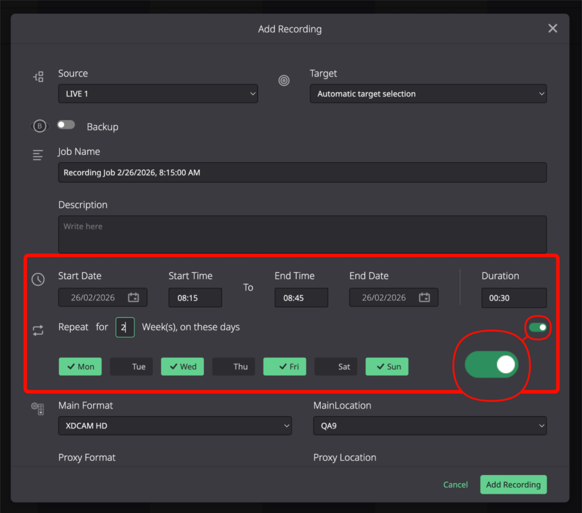
Task: Click the Start Date field
Action: (103, 297)
